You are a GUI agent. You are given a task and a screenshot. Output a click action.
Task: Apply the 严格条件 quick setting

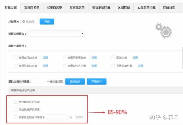[97, 81]
